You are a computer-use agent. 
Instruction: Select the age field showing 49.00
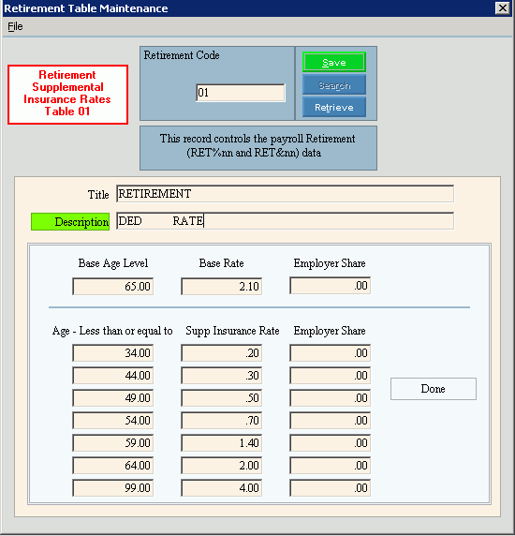(x=112, y=398)
